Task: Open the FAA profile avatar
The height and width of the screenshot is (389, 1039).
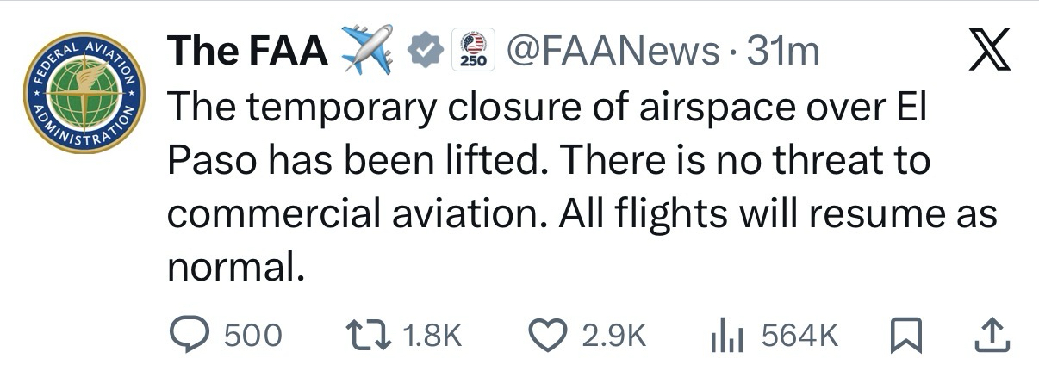Action: click(83, 92)
